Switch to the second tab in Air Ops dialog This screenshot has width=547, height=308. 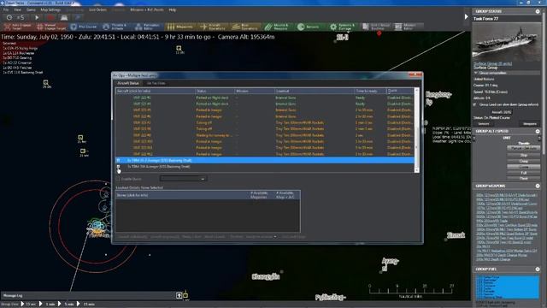(x=156, y=83)
